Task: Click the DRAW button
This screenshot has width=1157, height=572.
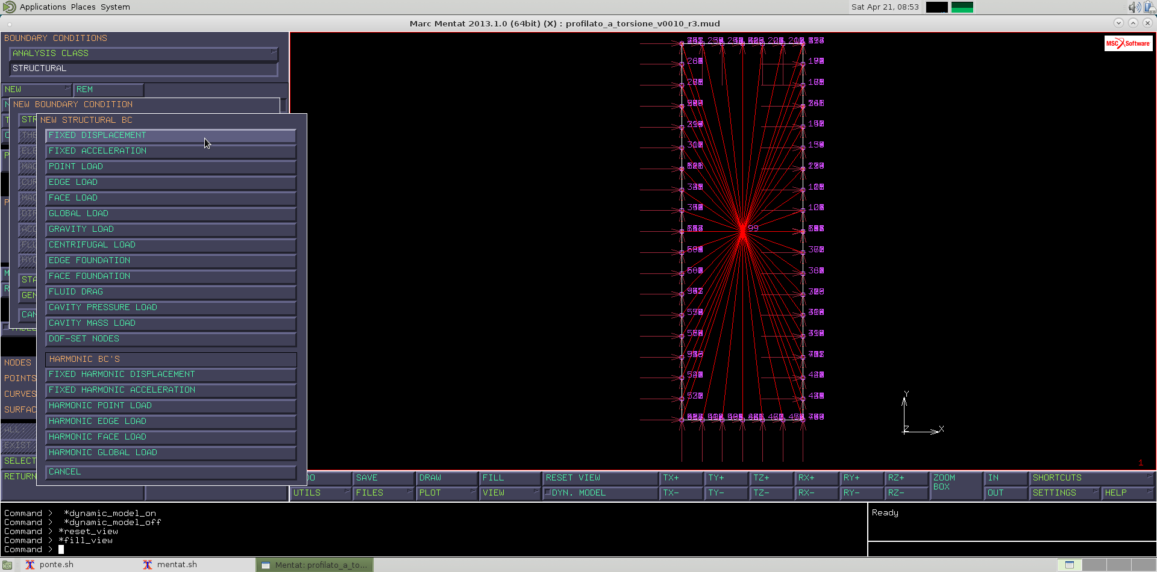Action: (x=447, y=478)
